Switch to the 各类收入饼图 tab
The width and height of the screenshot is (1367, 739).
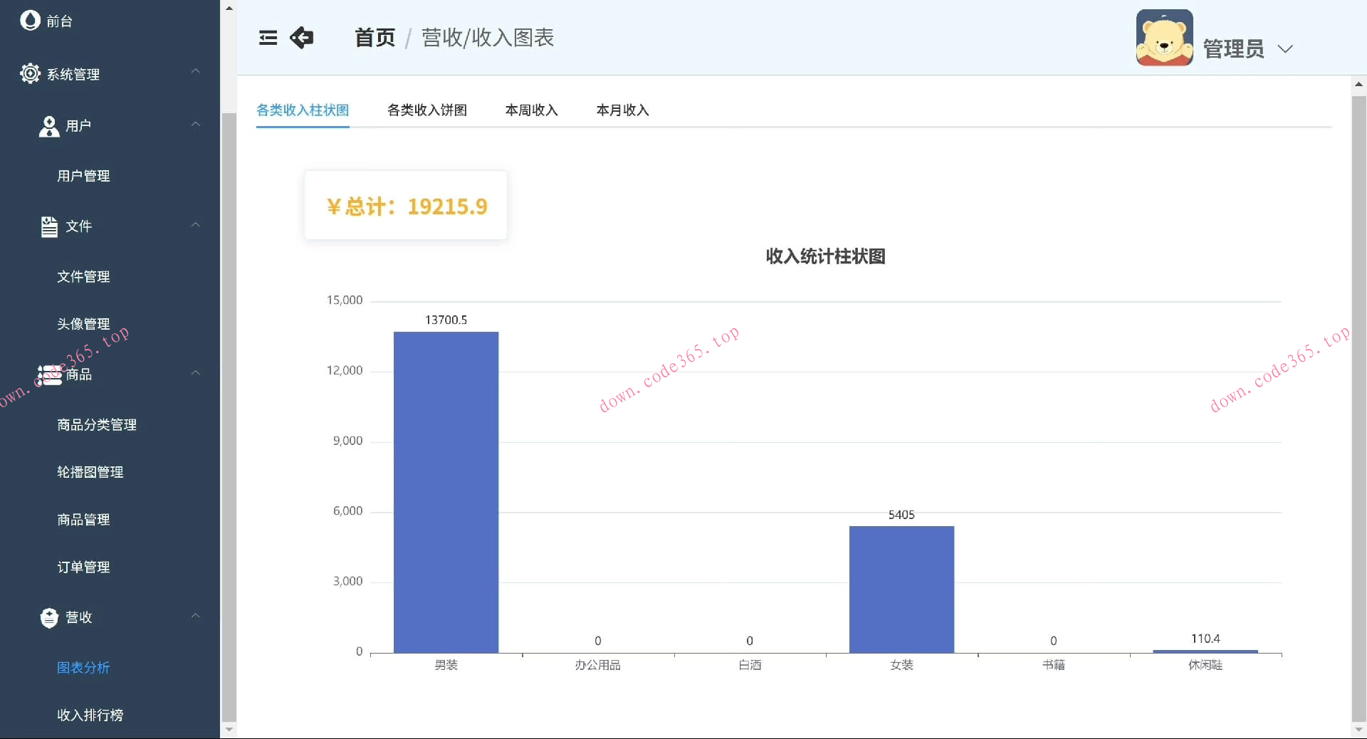click(x=426, y=110)
